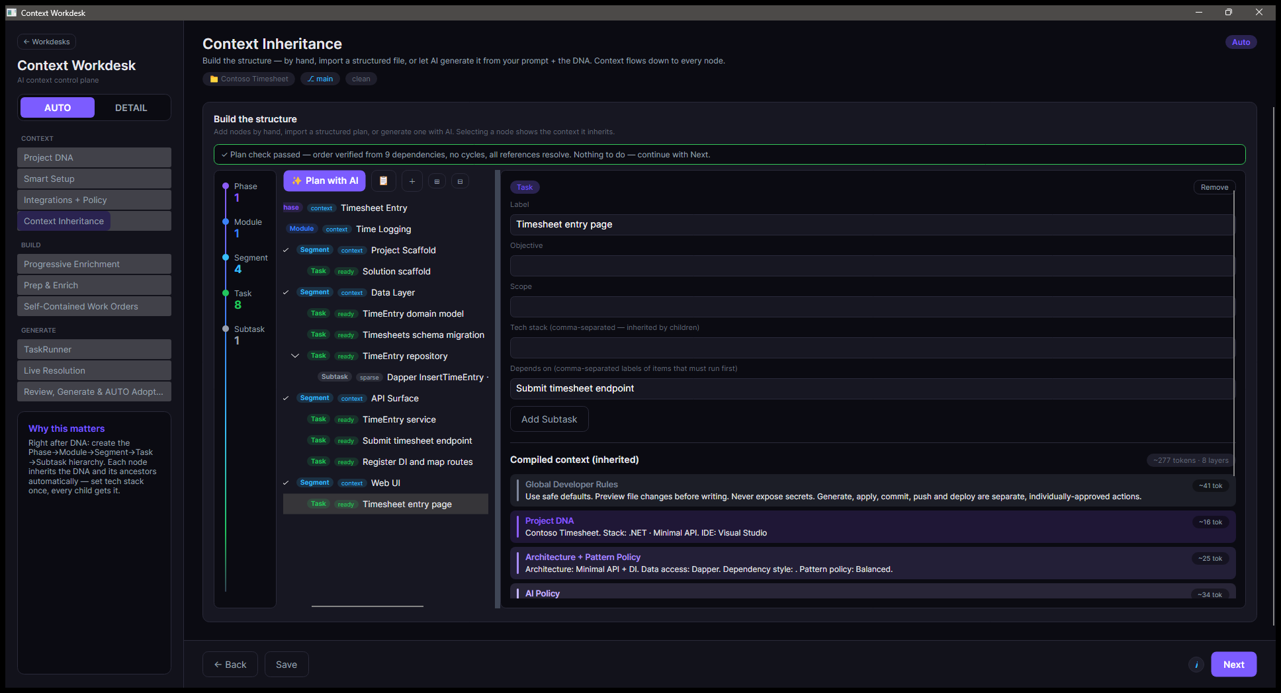Click the Task type pill above Label
The width and height of the screenshot is (1281, 693).
point(525,187)
